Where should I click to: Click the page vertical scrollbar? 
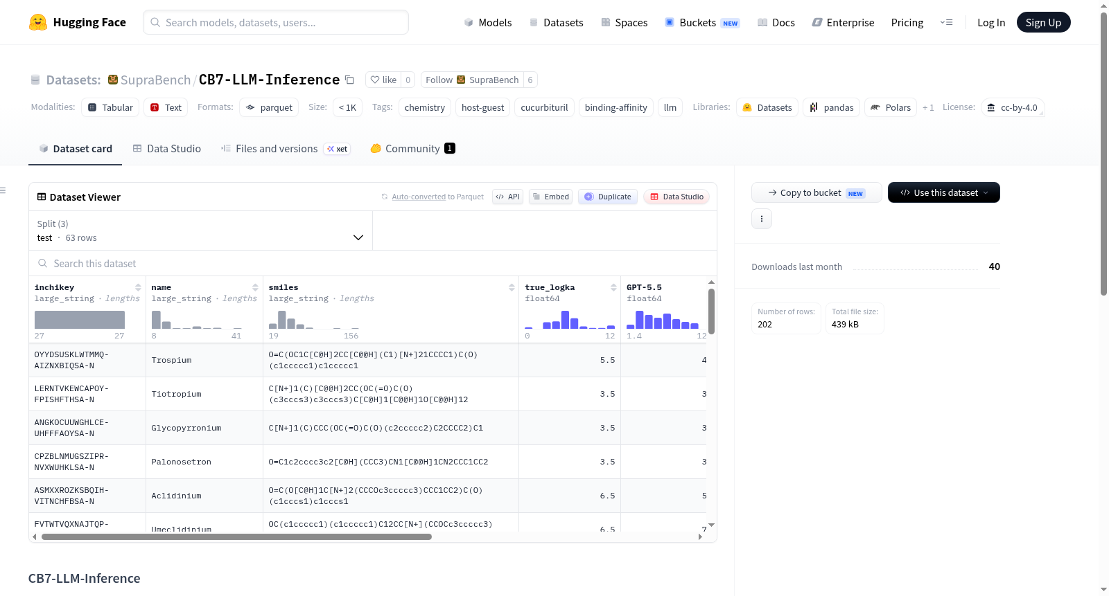click(1103, 152)
